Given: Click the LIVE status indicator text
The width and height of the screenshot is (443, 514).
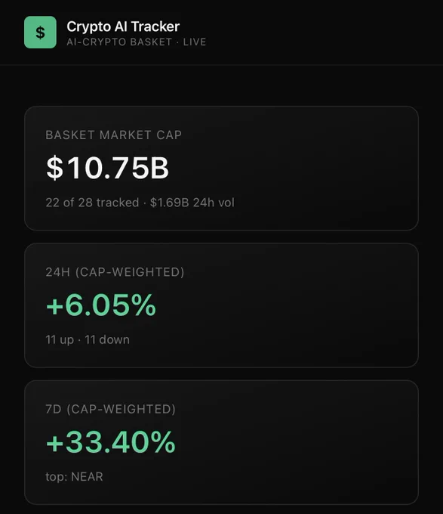Looking at the screenshot, I should [x=195, y=42].
